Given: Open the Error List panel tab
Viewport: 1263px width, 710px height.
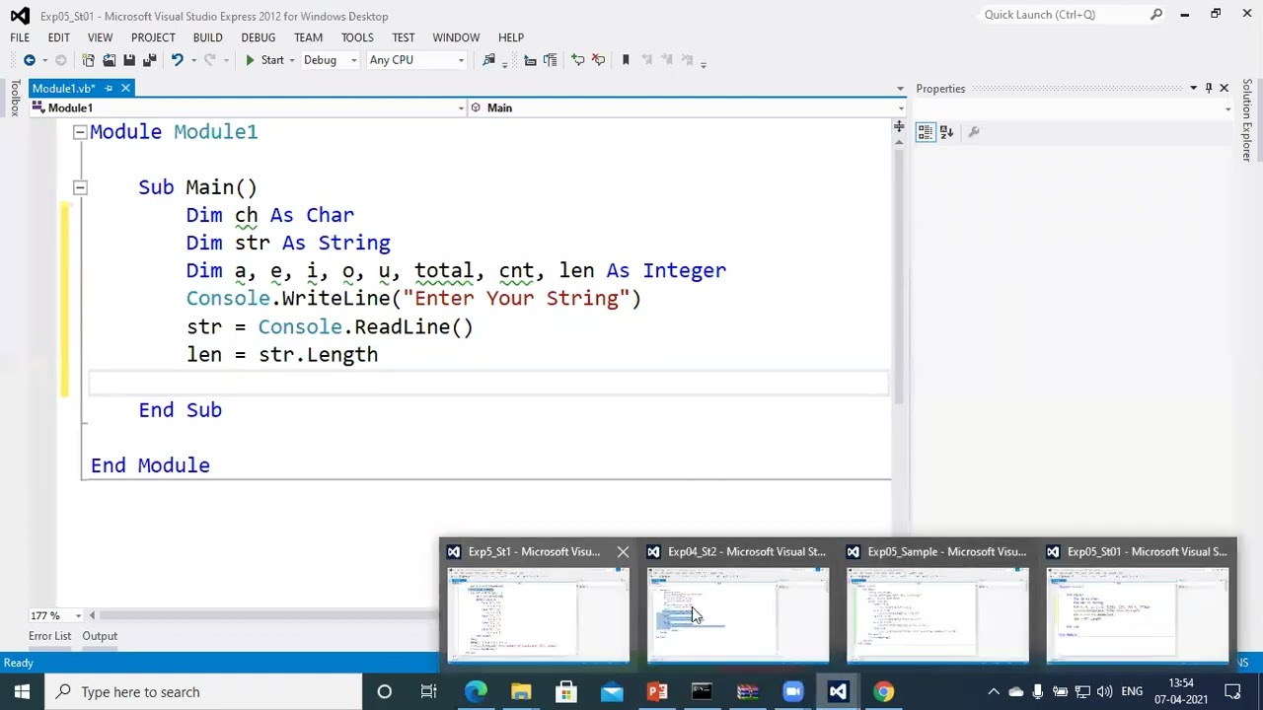Looking at the screenshot, I should point(49,636).
